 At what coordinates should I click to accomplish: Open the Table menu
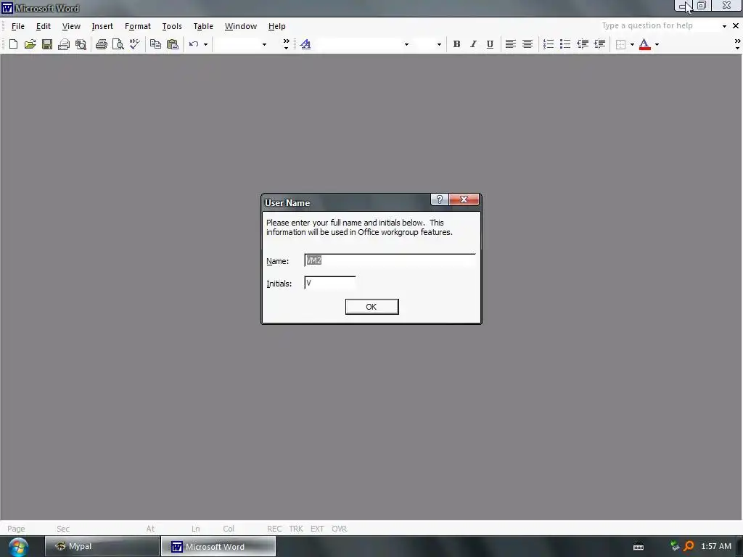(203, 26)
